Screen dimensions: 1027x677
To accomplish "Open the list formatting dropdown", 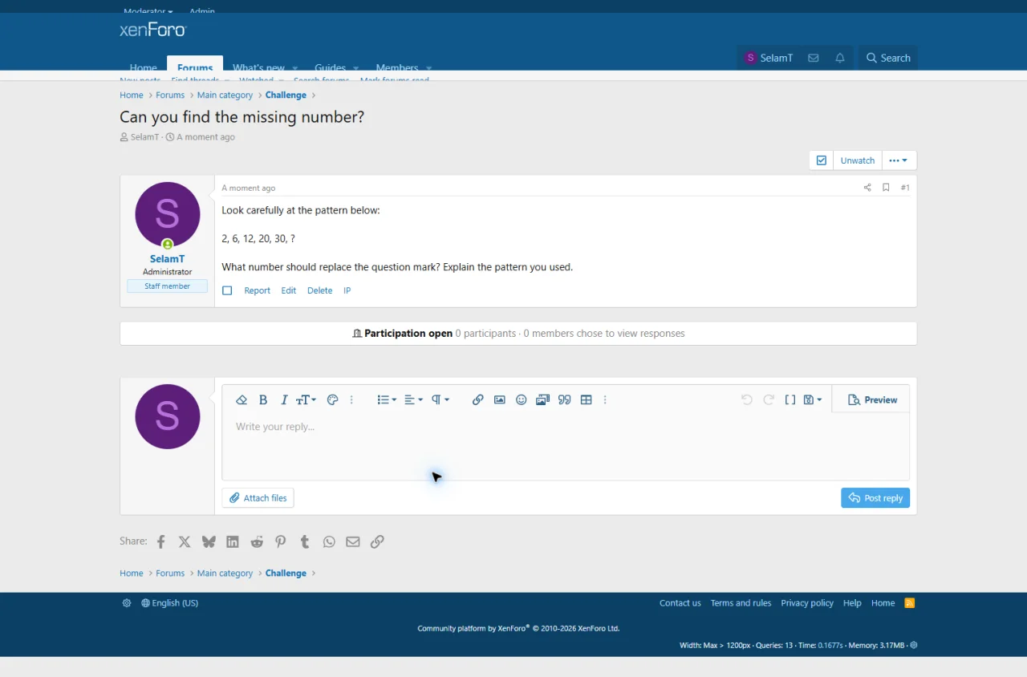I will point(387,399).
